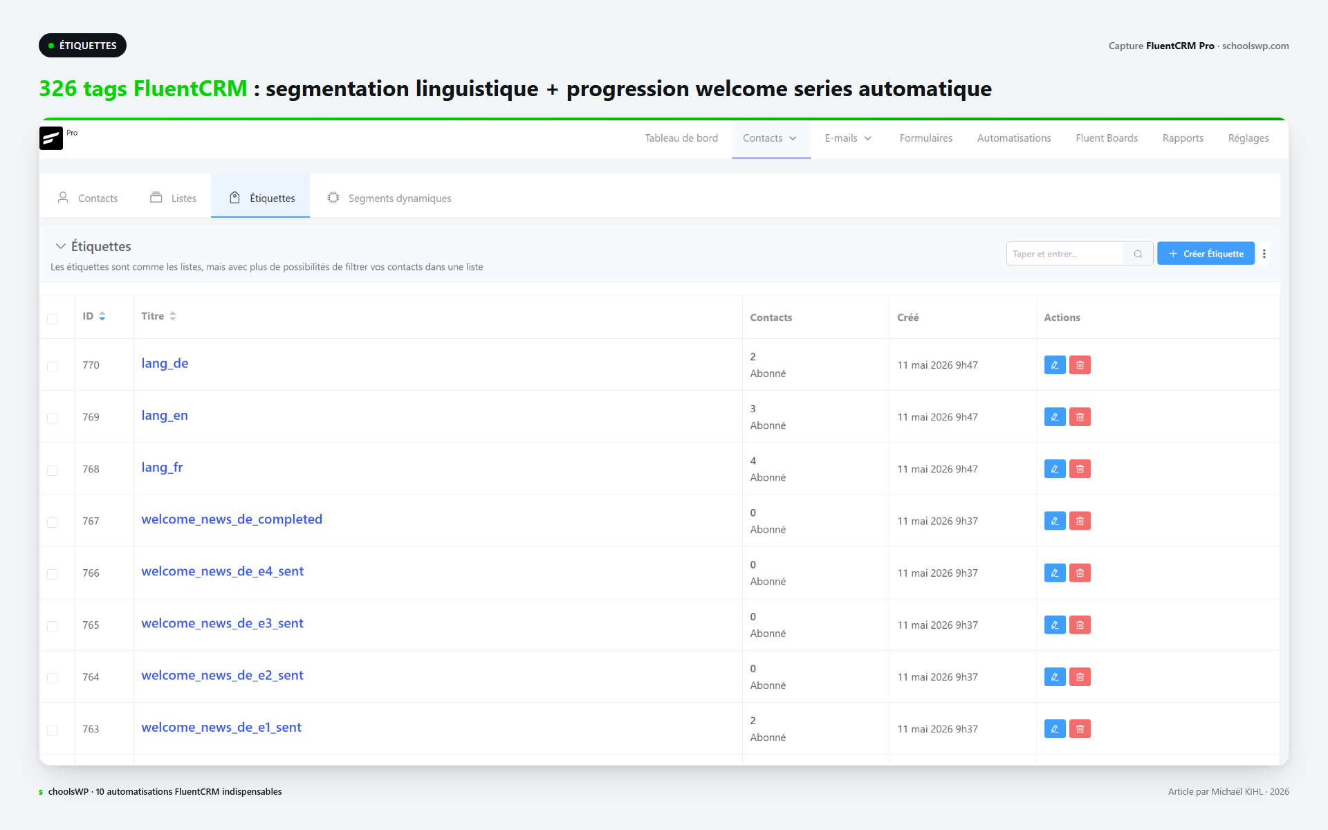The height and width of the screenshot is (830, 1328).
Task: Switch to Segments dynamiques tab
Action: (x=389, y=198)
